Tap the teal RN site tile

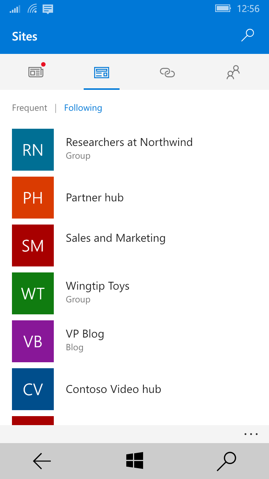pyautogui.click(x=33, y=150)
